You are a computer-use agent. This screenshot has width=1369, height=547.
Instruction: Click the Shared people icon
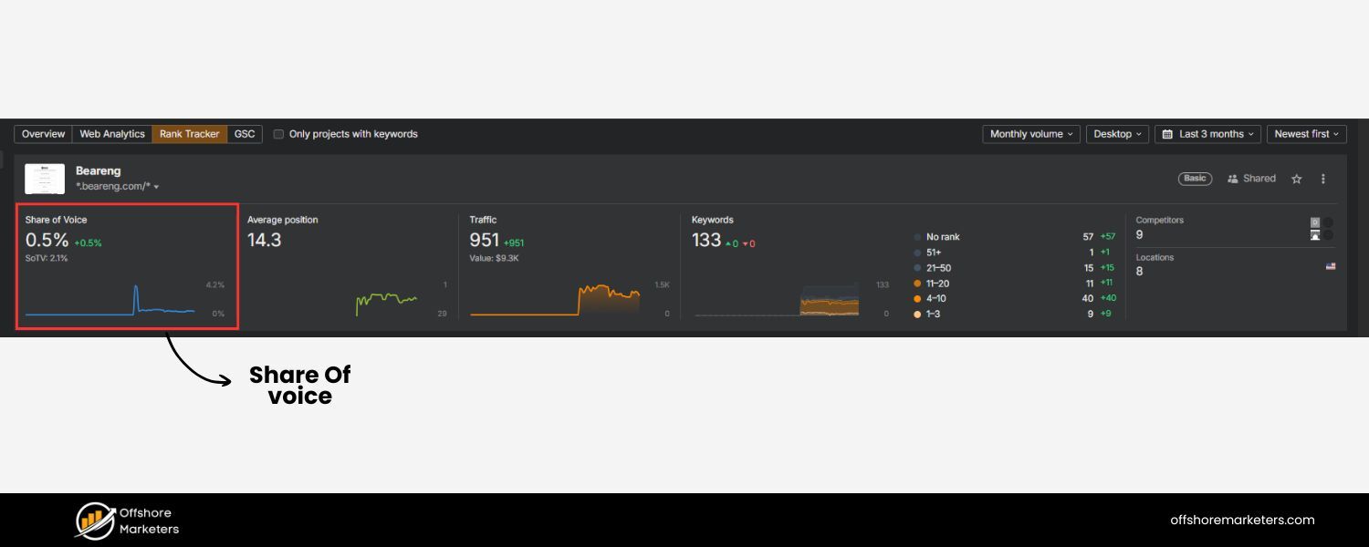1233,179
